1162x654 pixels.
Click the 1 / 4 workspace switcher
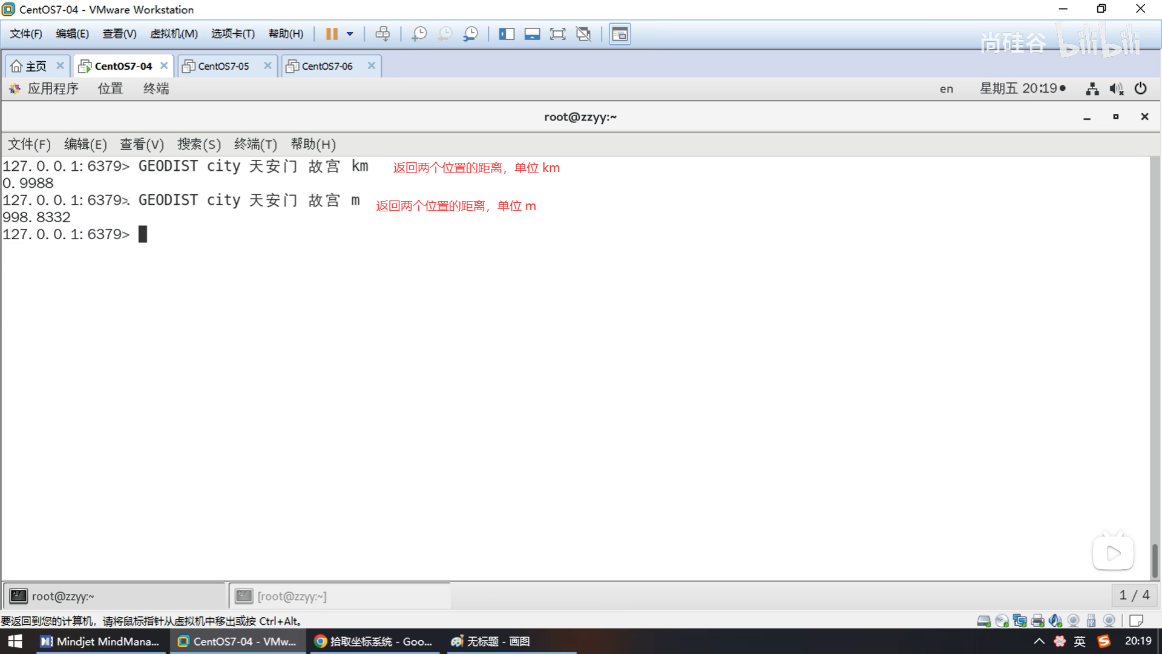(1134, 595)
